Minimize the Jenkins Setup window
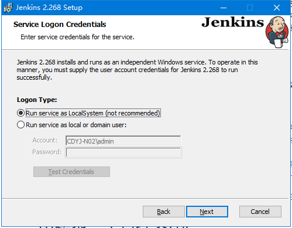The height and width of the screenshot is (228, 292). pos(224,8)
